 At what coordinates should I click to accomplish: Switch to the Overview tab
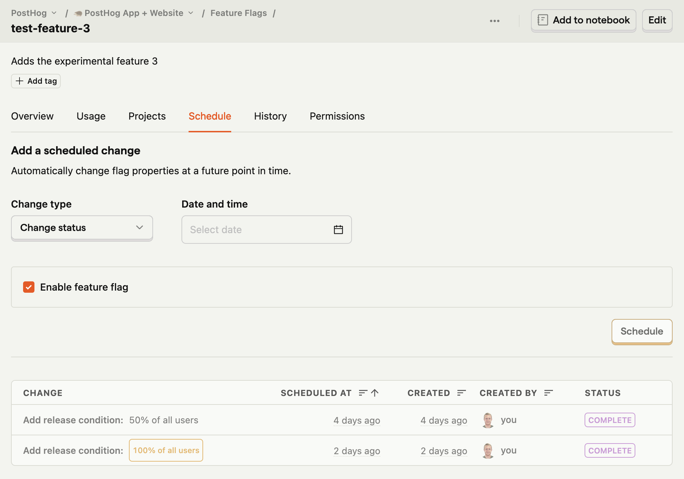coord(32,116)
